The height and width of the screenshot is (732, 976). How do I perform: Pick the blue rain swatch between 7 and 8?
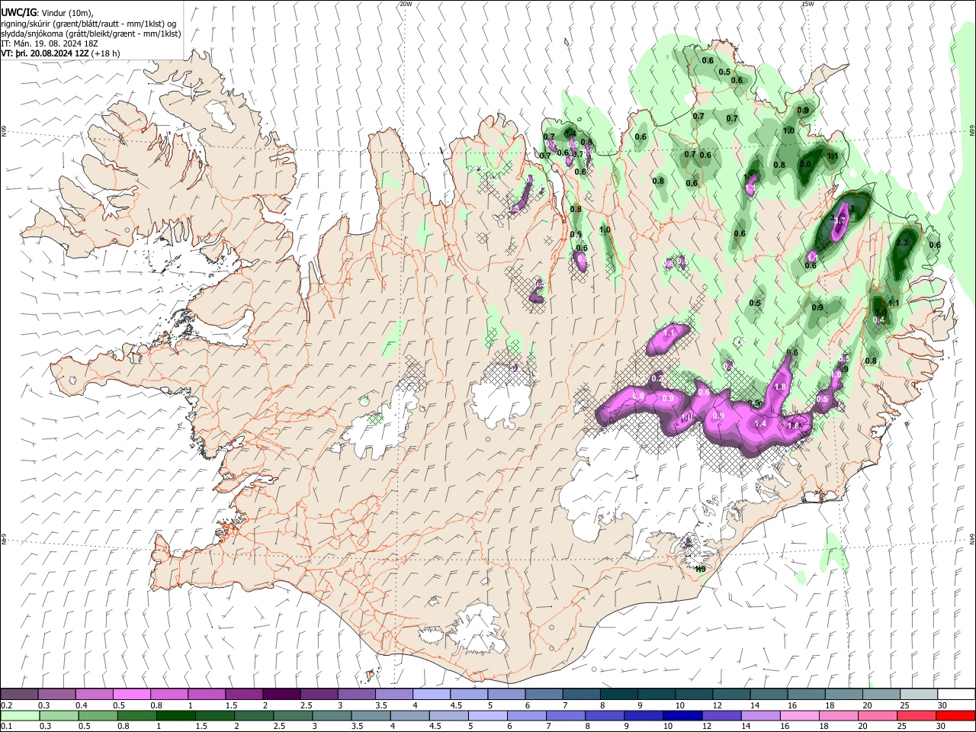(565, 716)
